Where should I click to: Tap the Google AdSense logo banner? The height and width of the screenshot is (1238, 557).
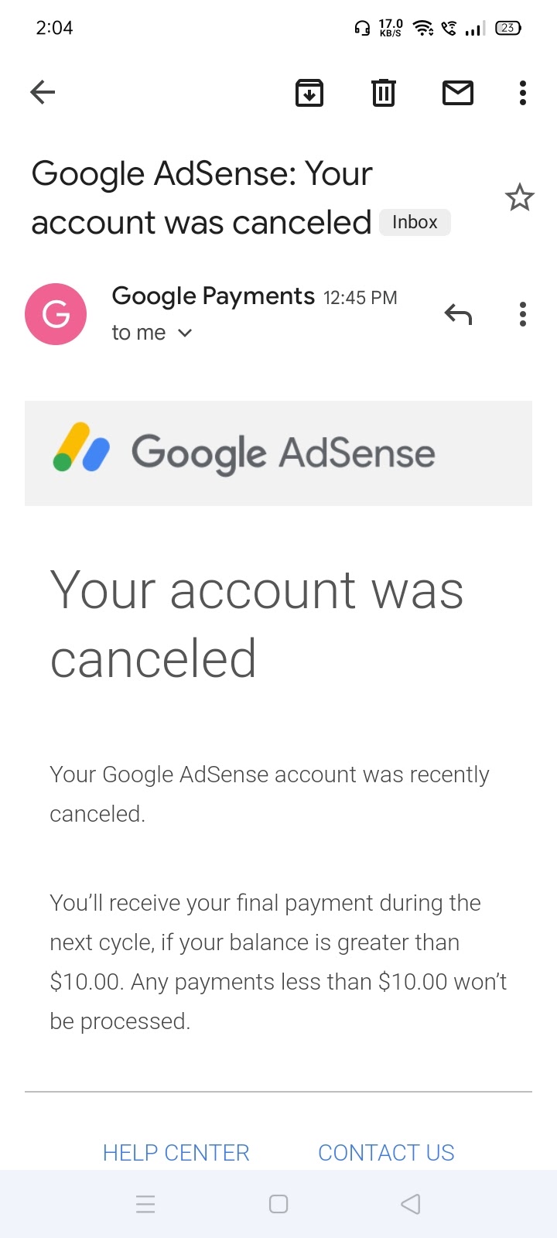(278, 453)
